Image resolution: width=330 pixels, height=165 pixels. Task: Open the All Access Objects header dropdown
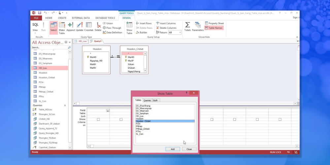tap(66, 42)
